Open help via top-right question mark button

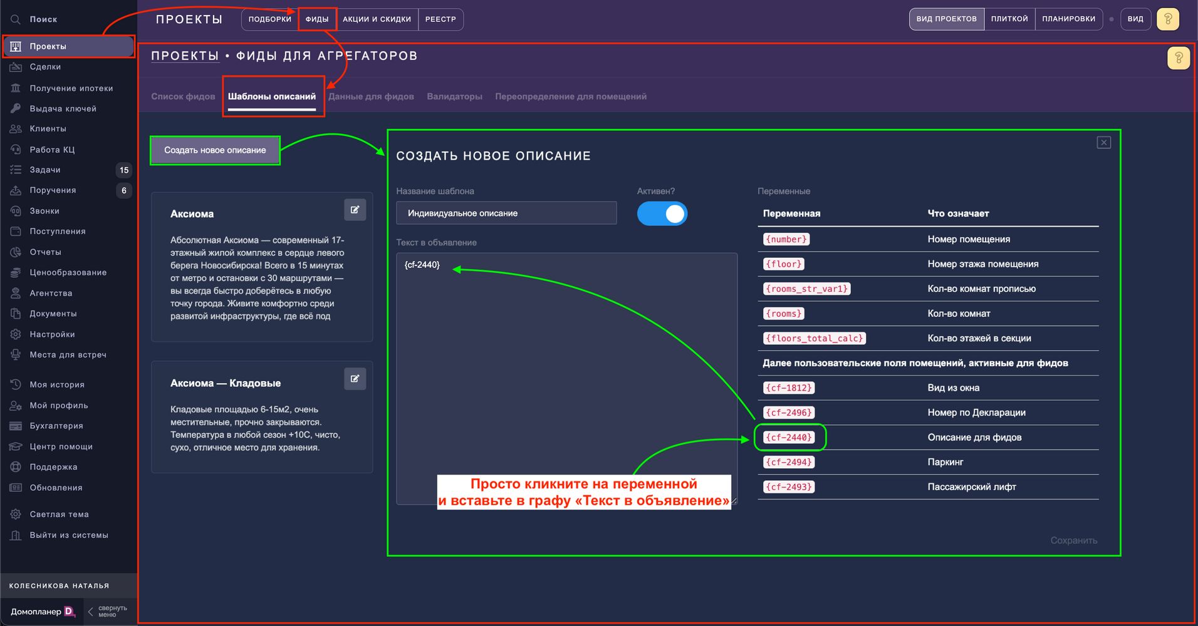click(1167, 19)
